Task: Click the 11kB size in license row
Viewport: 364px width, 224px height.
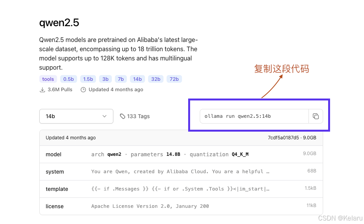Action: point(311,206)
